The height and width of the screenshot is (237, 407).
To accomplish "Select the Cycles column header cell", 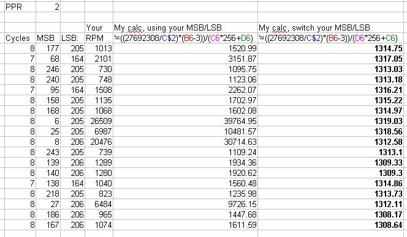I will pyautogui.click(x=20, y=38).
